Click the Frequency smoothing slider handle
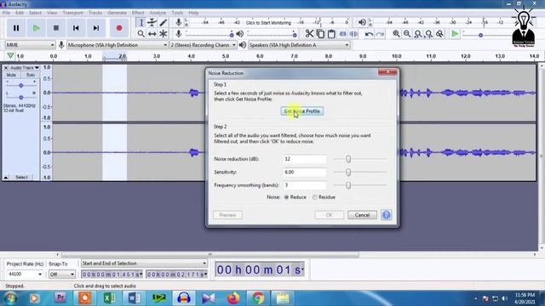The width and height of the screenshot is (545, 306). coord(348,185)
